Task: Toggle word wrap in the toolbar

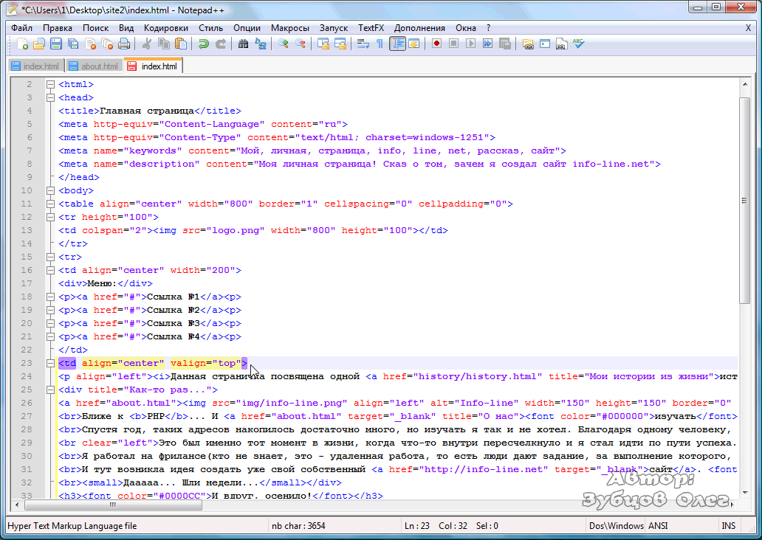Action: 363,44
